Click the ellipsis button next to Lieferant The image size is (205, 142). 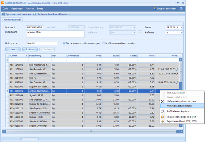click(x=139, y=32)
